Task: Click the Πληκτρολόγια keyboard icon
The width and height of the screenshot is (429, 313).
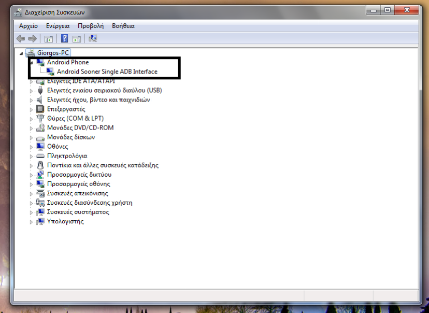Action: tap(40, 156)
